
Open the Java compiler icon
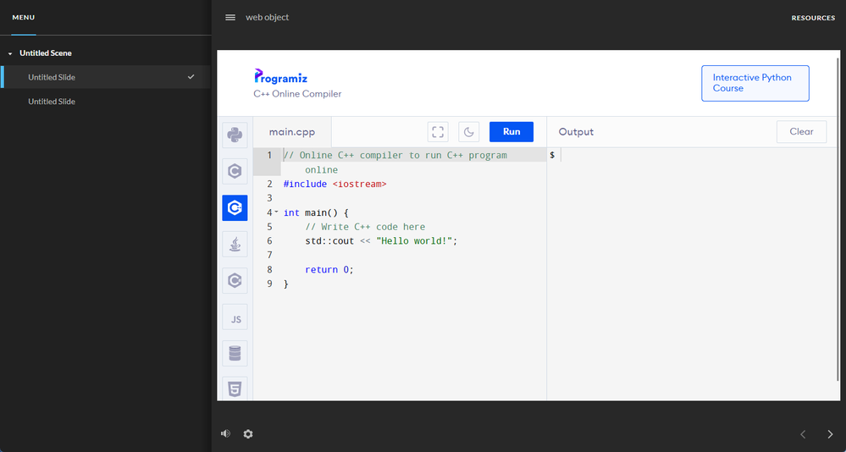point(235,244)
